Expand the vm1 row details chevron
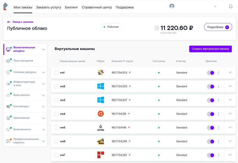 tap(230, 72)
